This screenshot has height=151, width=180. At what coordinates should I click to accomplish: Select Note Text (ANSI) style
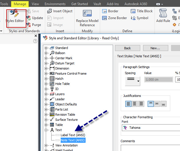(73, 140)
